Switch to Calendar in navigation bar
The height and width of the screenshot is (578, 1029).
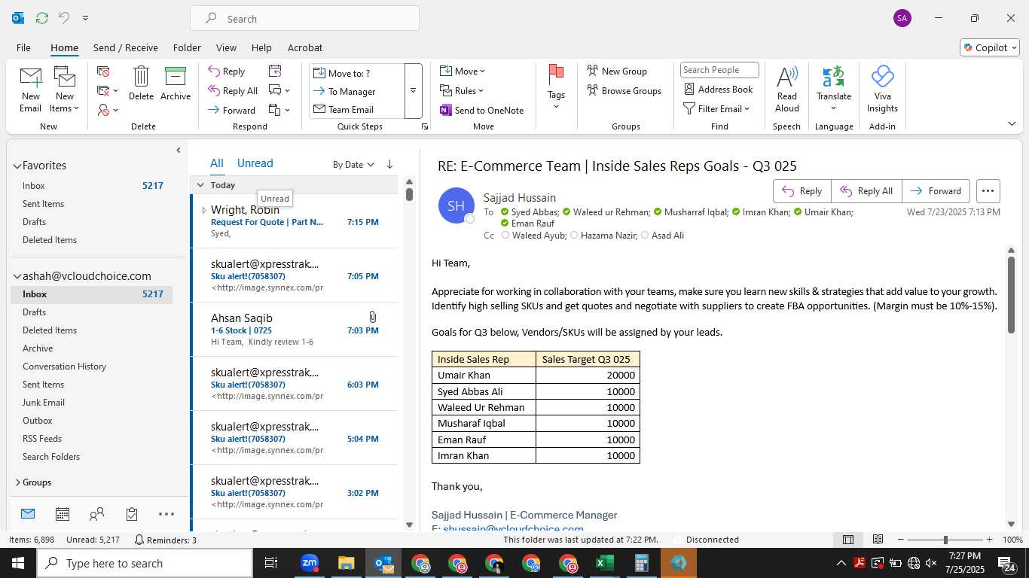pos(63,514)
